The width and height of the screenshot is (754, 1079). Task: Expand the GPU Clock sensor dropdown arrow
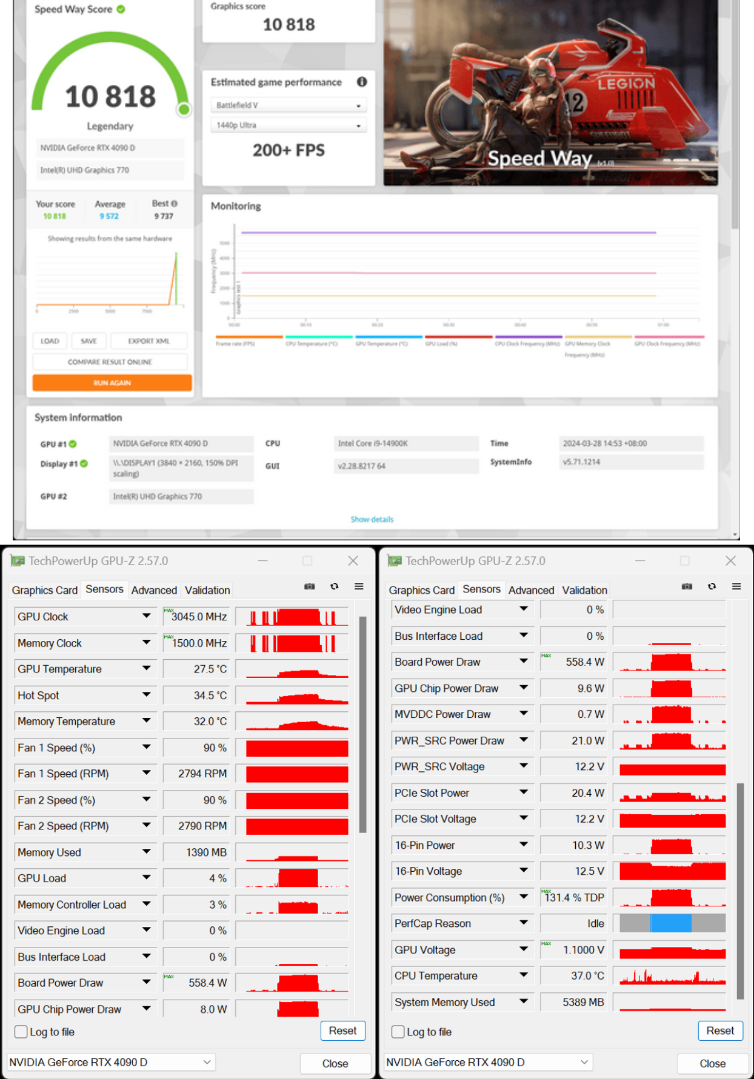click(x=146, y=616)
